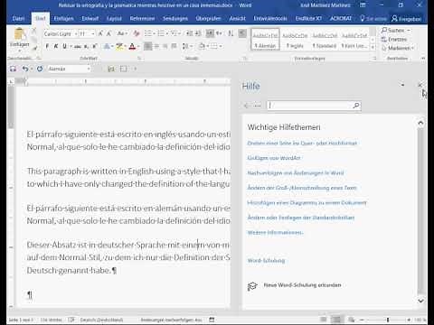Toggle superscript formatting

tap(95, 46)
